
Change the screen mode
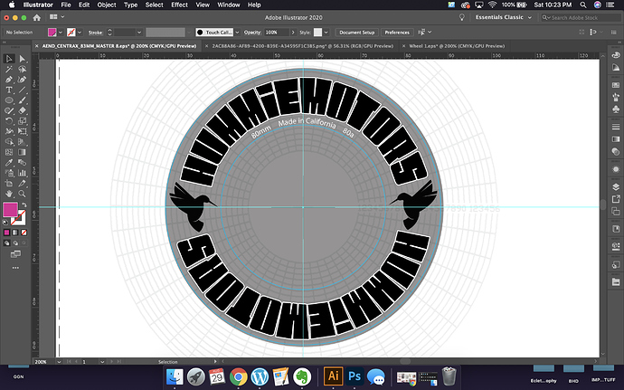click(x=15, y=254)
